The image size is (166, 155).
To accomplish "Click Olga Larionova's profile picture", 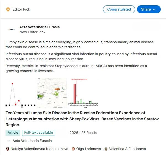I will 73,149.
